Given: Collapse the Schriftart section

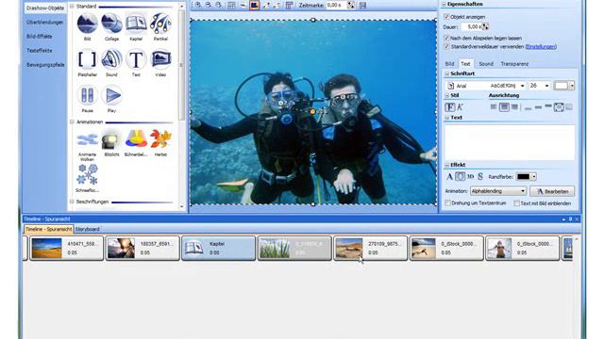Looking at the screenshot, I should pos(447,73).
